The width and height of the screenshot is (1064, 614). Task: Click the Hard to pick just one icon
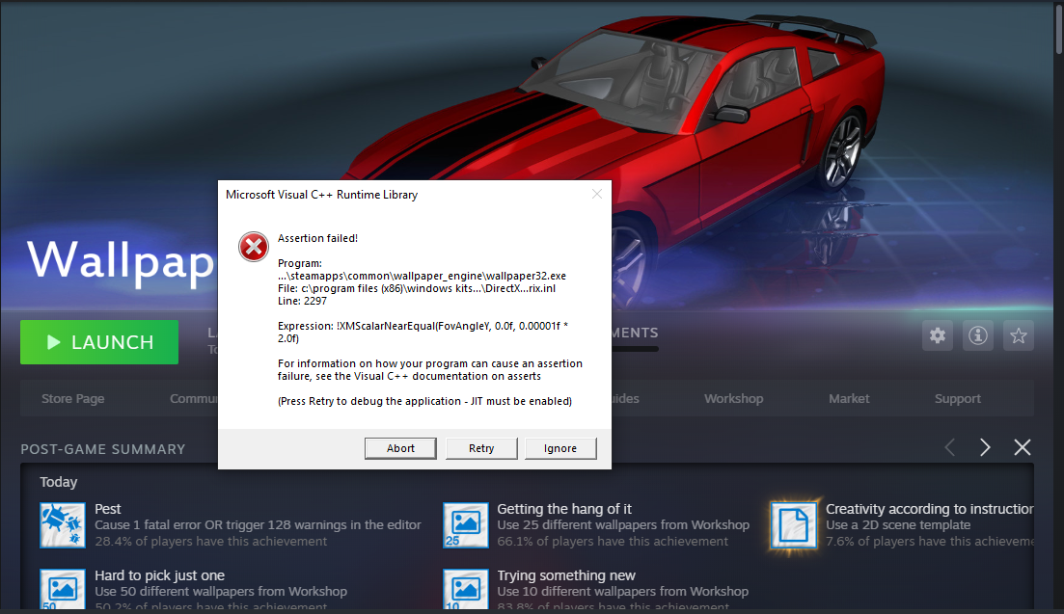[63, 590]
